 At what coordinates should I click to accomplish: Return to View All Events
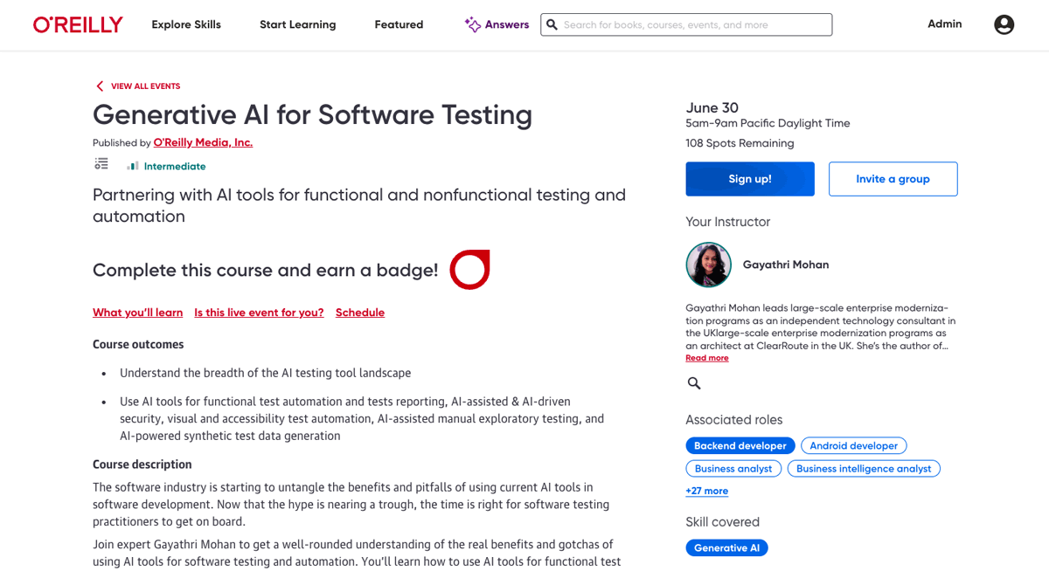pos(145,86)
